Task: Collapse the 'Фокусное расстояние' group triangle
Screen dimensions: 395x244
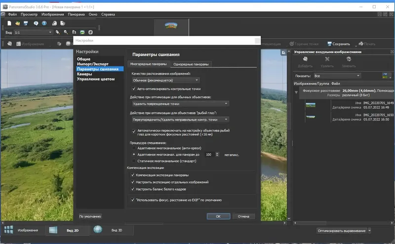Action: 296,92
